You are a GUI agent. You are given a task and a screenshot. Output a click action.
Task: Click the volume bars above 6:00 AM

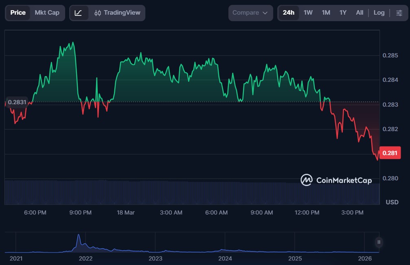point(216,191)
